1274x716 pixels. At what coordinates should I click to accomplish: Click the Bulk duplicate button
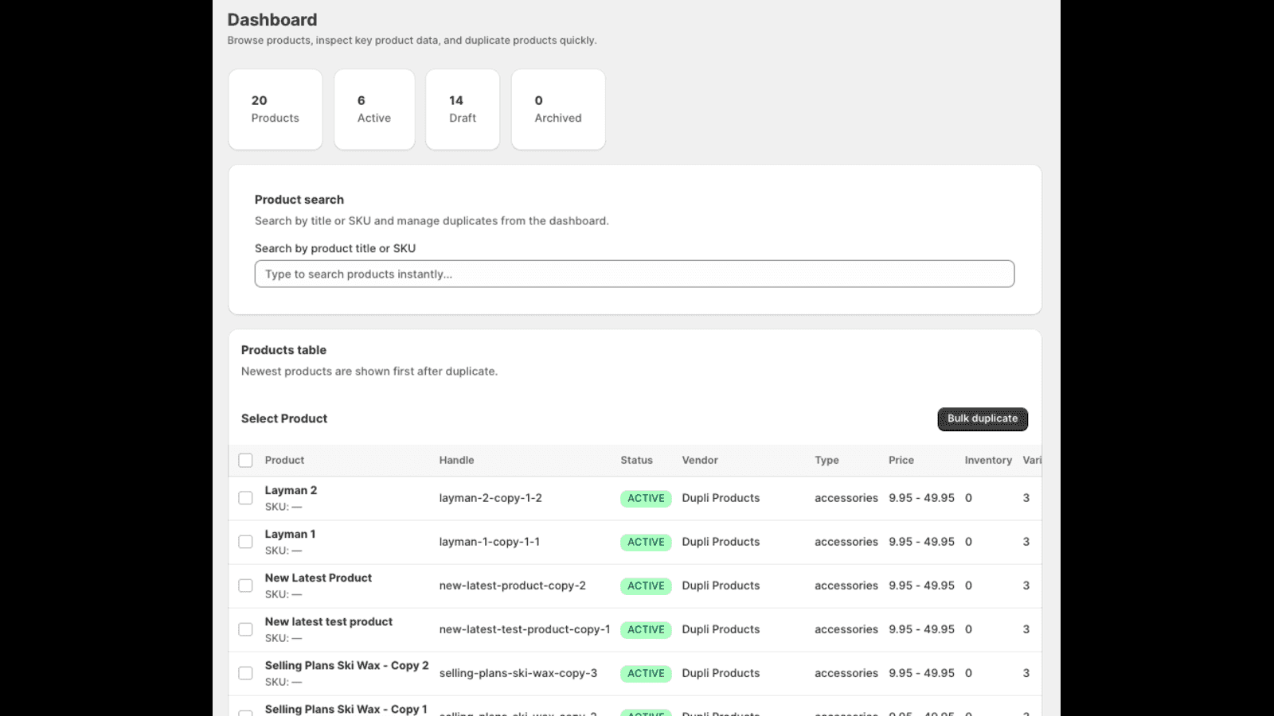pyautogui.click(x=983, y=419)
